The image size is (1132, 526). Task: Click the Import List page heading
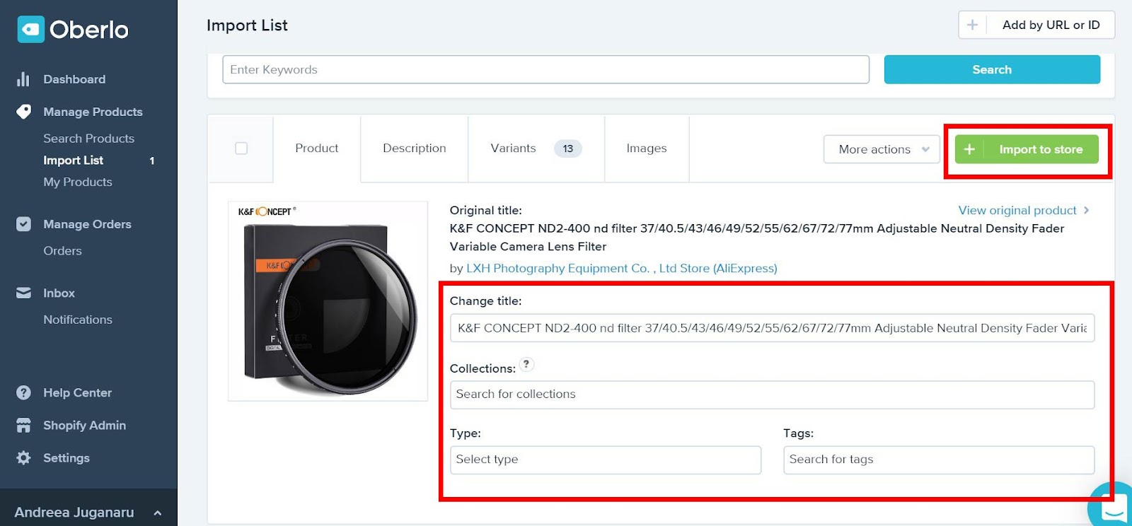(247, 25)
